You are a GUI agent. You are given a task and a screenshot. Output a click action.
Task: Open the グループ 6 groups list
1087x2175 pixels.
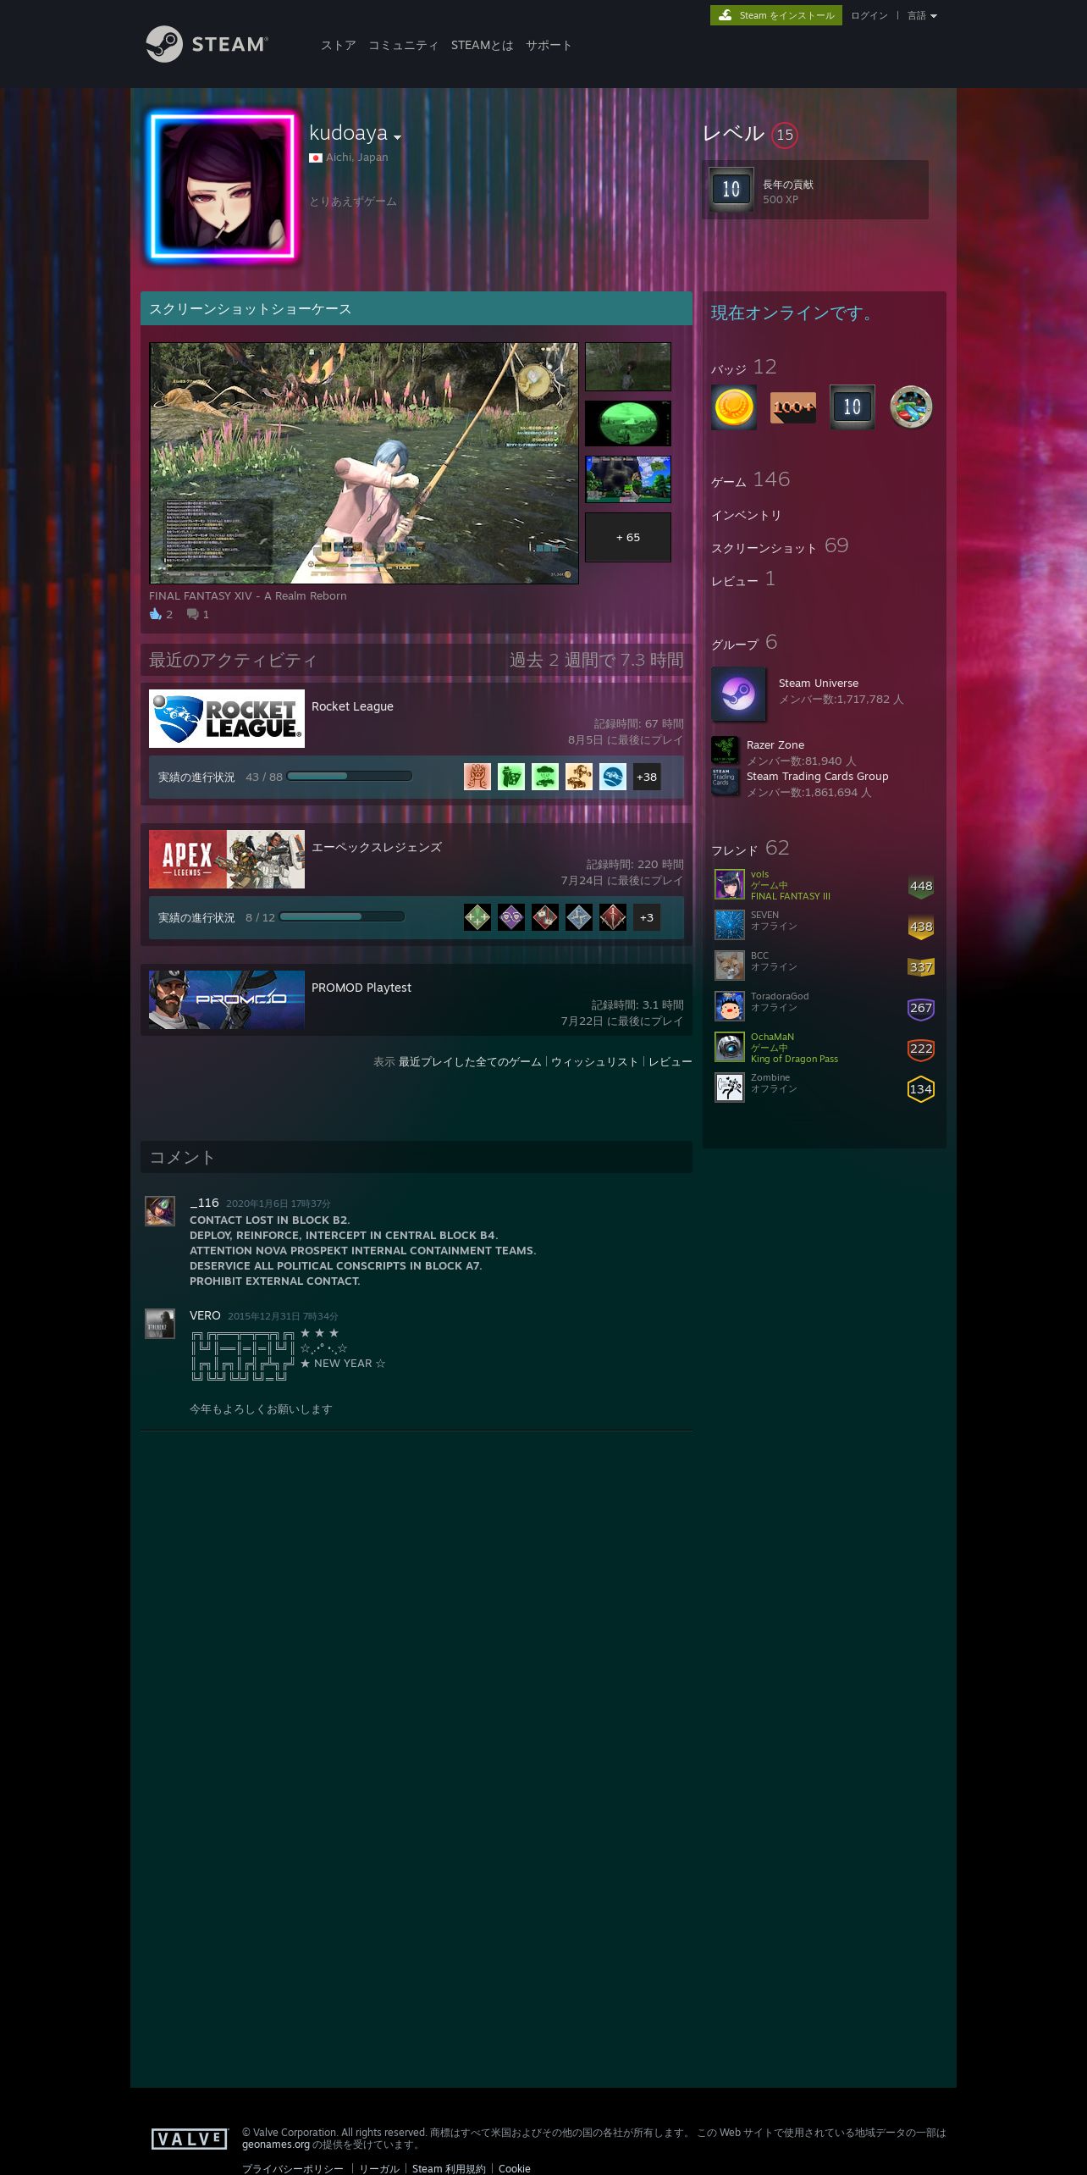(x=744, y=643)
